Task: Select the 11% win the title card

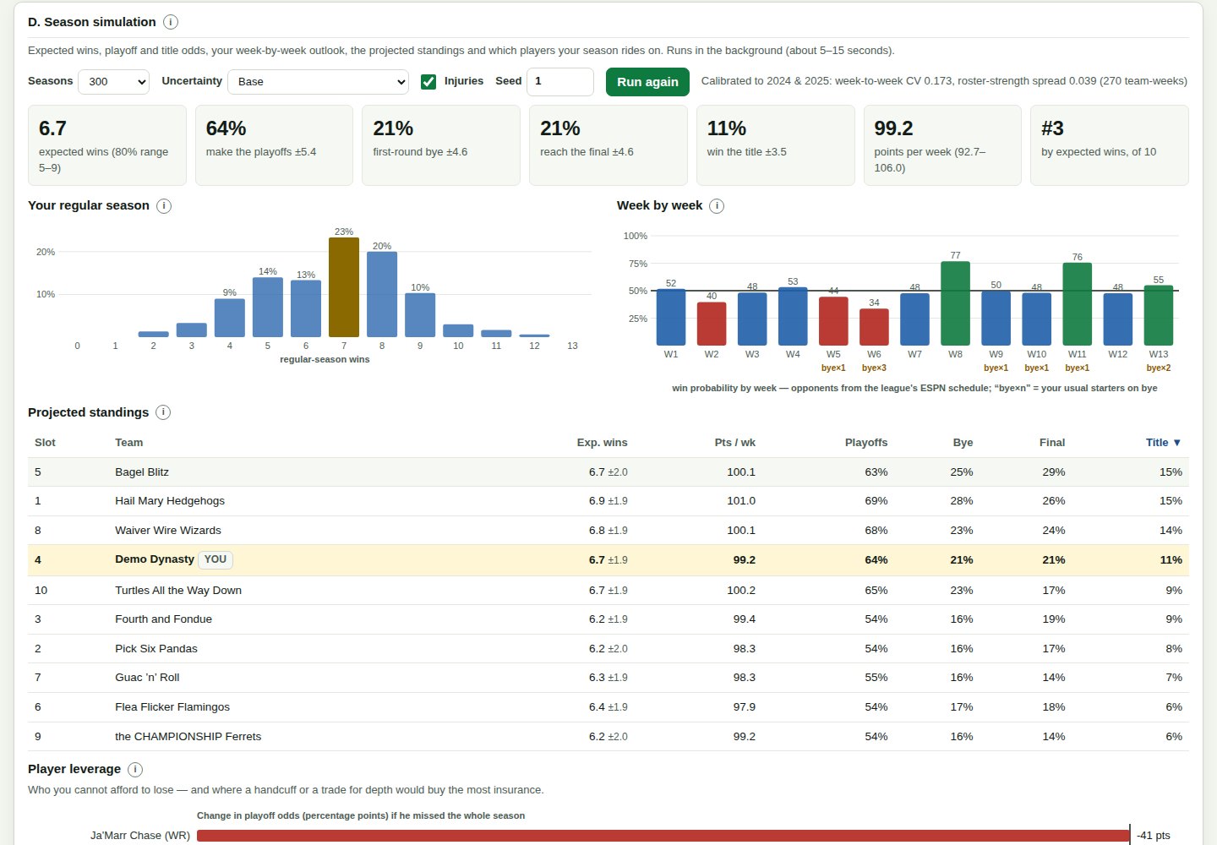Action: 775,145
